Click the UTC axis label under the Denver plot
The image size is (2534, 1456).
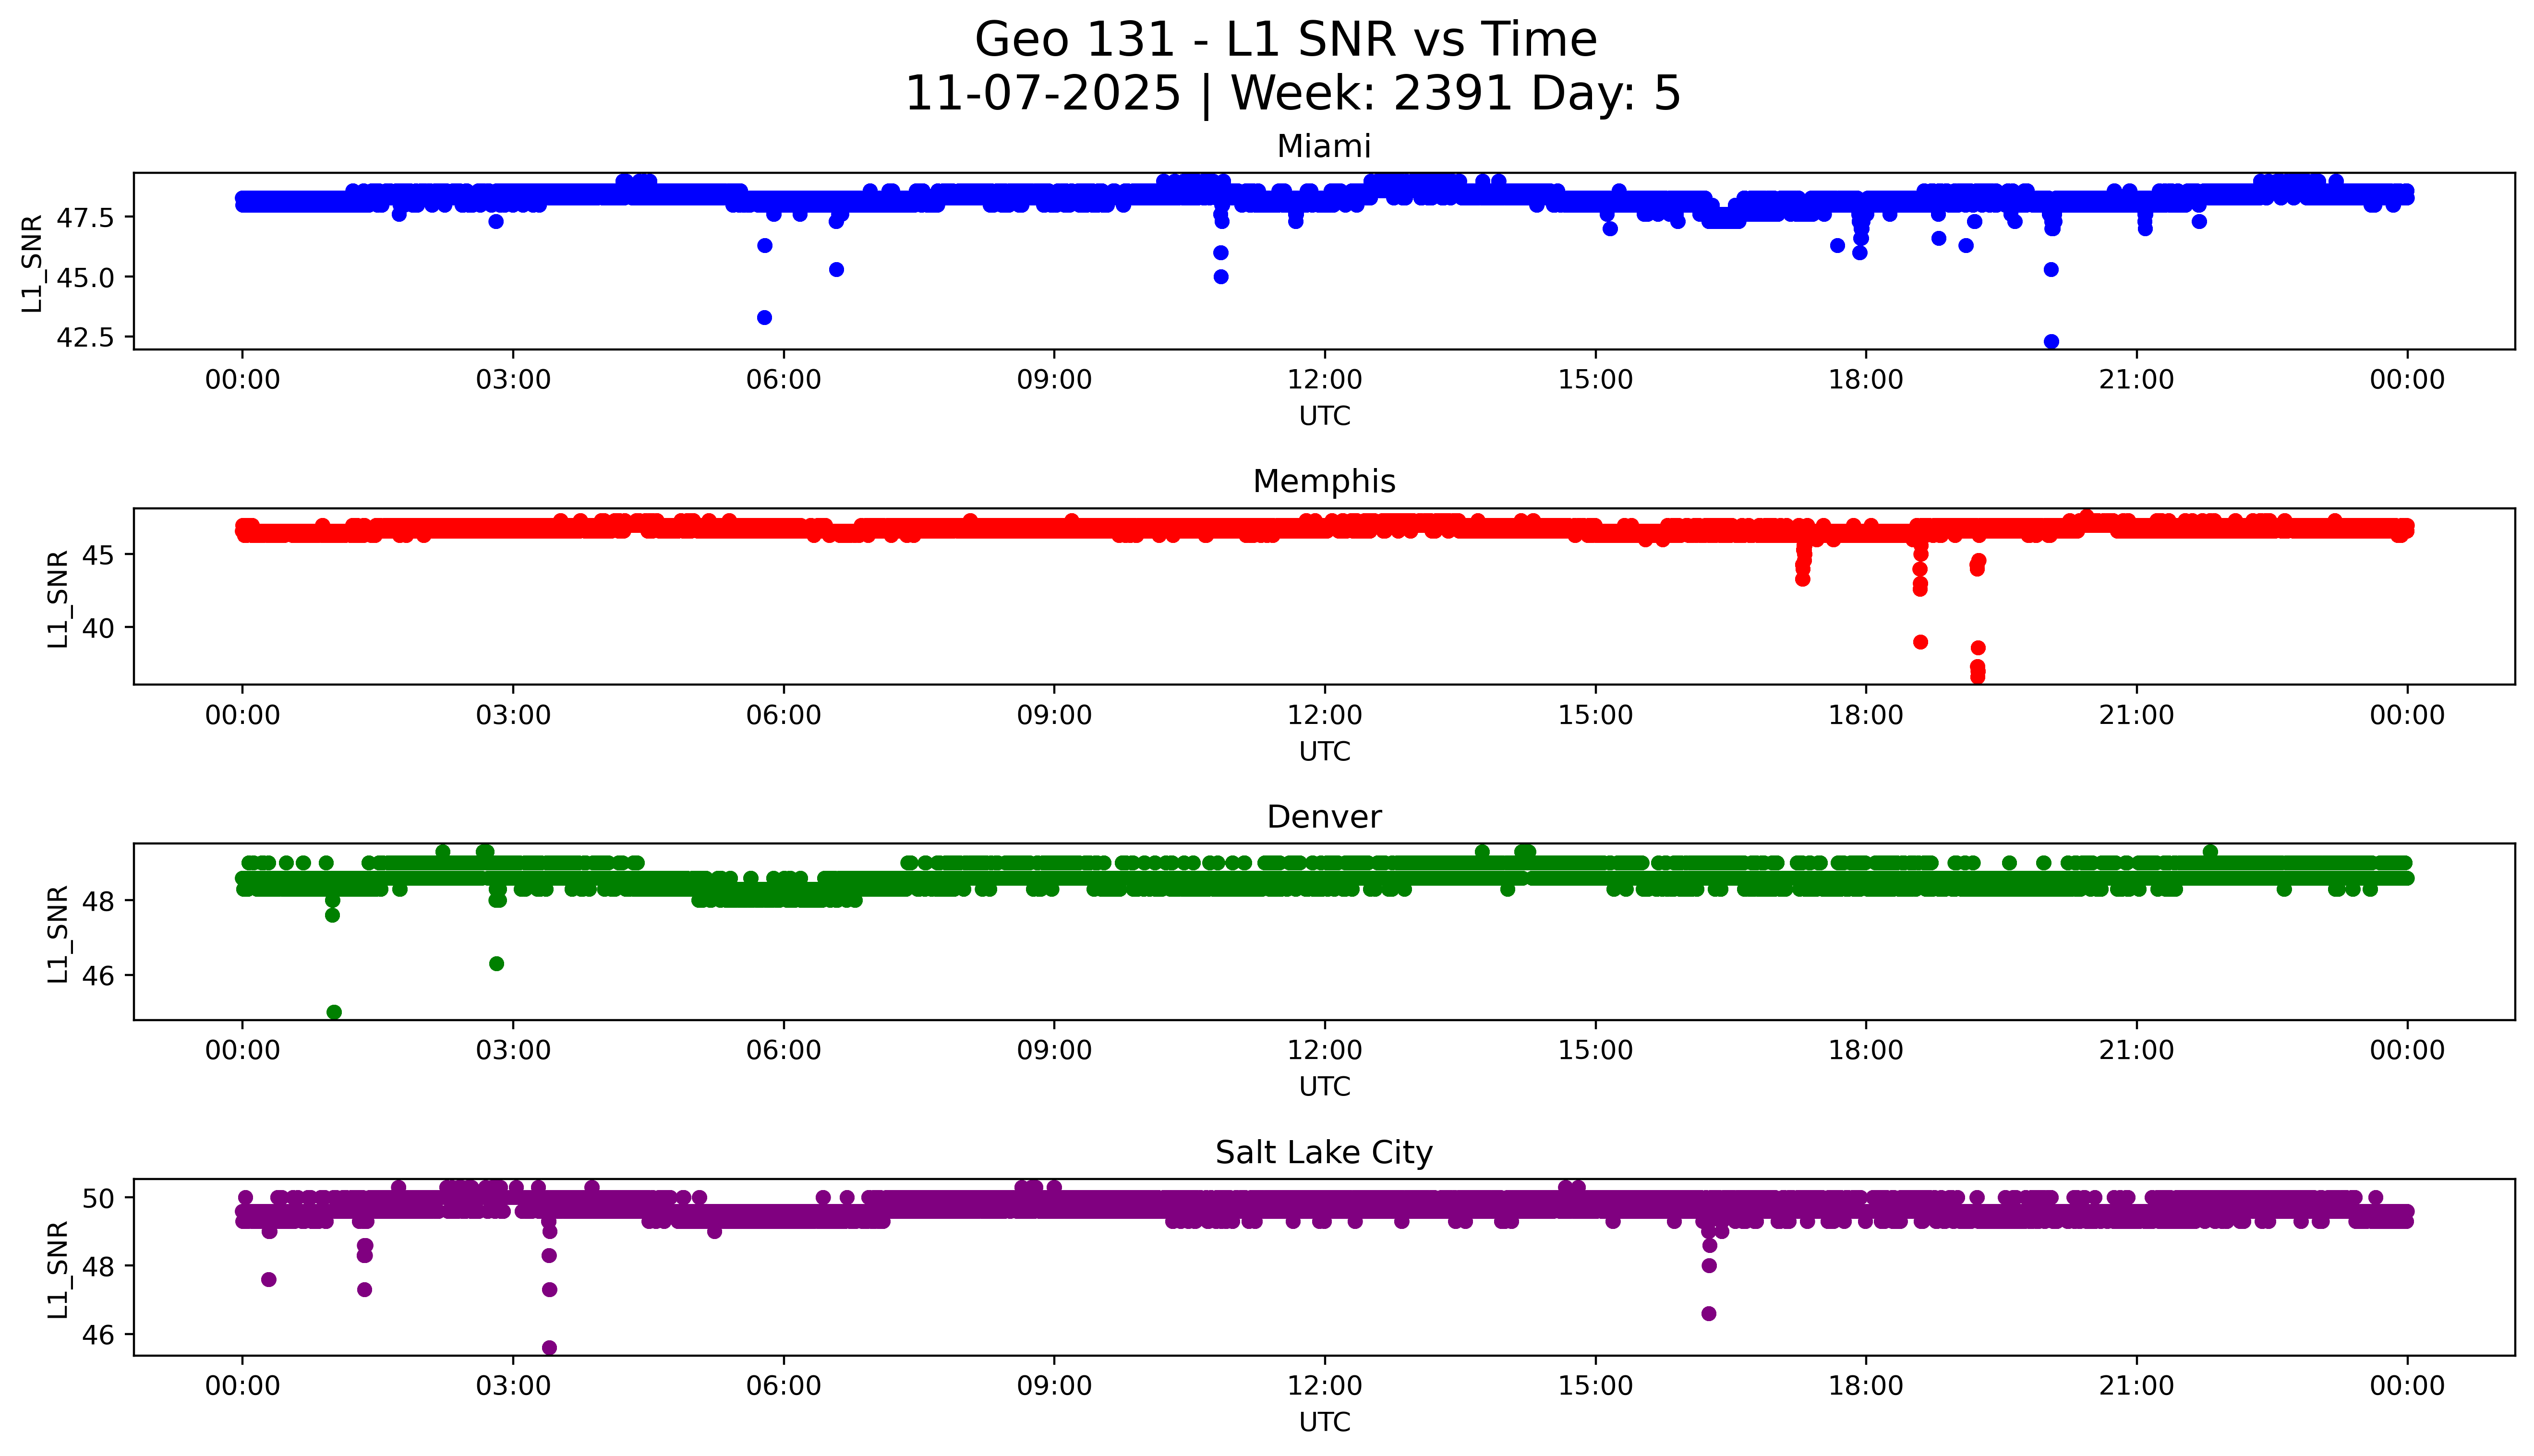tap(1324, 1086)
